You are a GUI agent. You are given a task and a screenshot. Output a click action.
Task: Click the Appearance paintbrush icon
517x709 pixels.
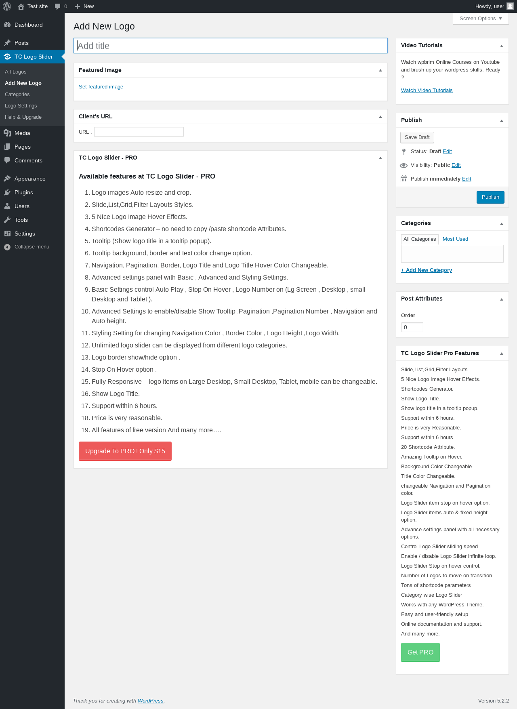[x=7, y=179]
